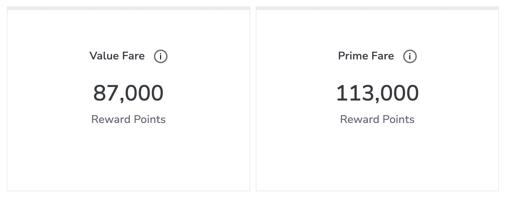Click the Prime Fare title text

point(366,56)
